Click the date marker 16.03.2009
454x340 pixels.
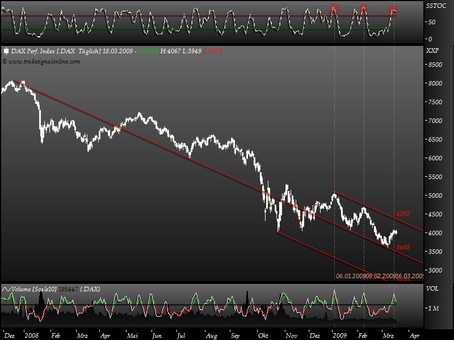(409, 275)
